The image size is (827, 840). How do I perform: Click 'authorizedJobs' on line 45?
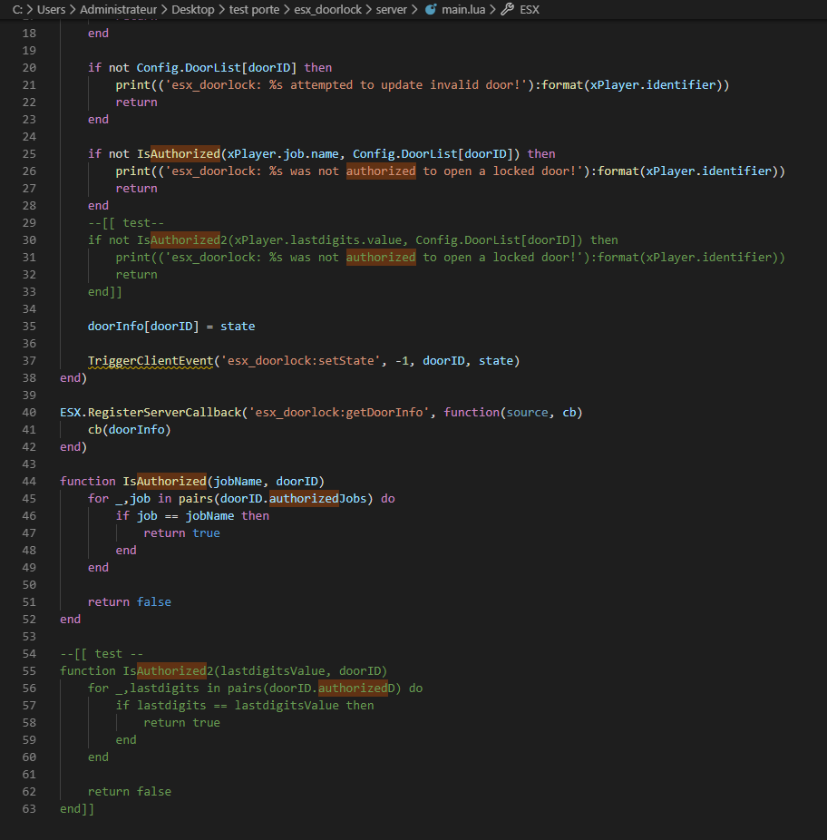point(317,499)
